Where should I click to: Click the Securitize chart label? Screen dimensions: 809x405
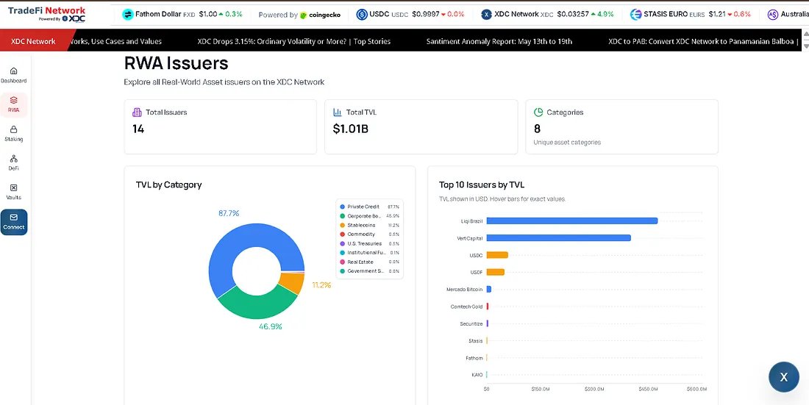(471, 323)
